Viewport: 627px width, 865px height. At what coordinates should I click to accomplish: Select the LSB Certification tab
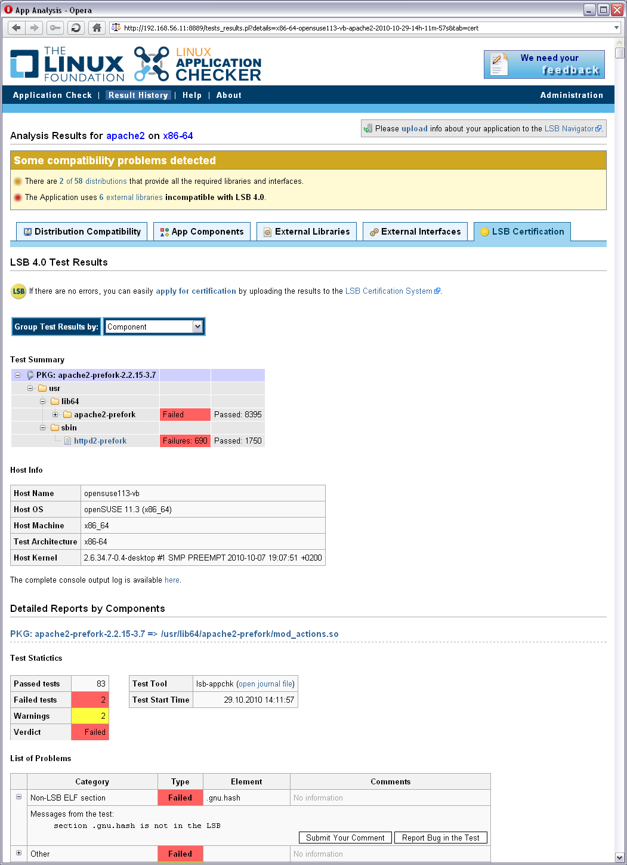pos(522,232)
